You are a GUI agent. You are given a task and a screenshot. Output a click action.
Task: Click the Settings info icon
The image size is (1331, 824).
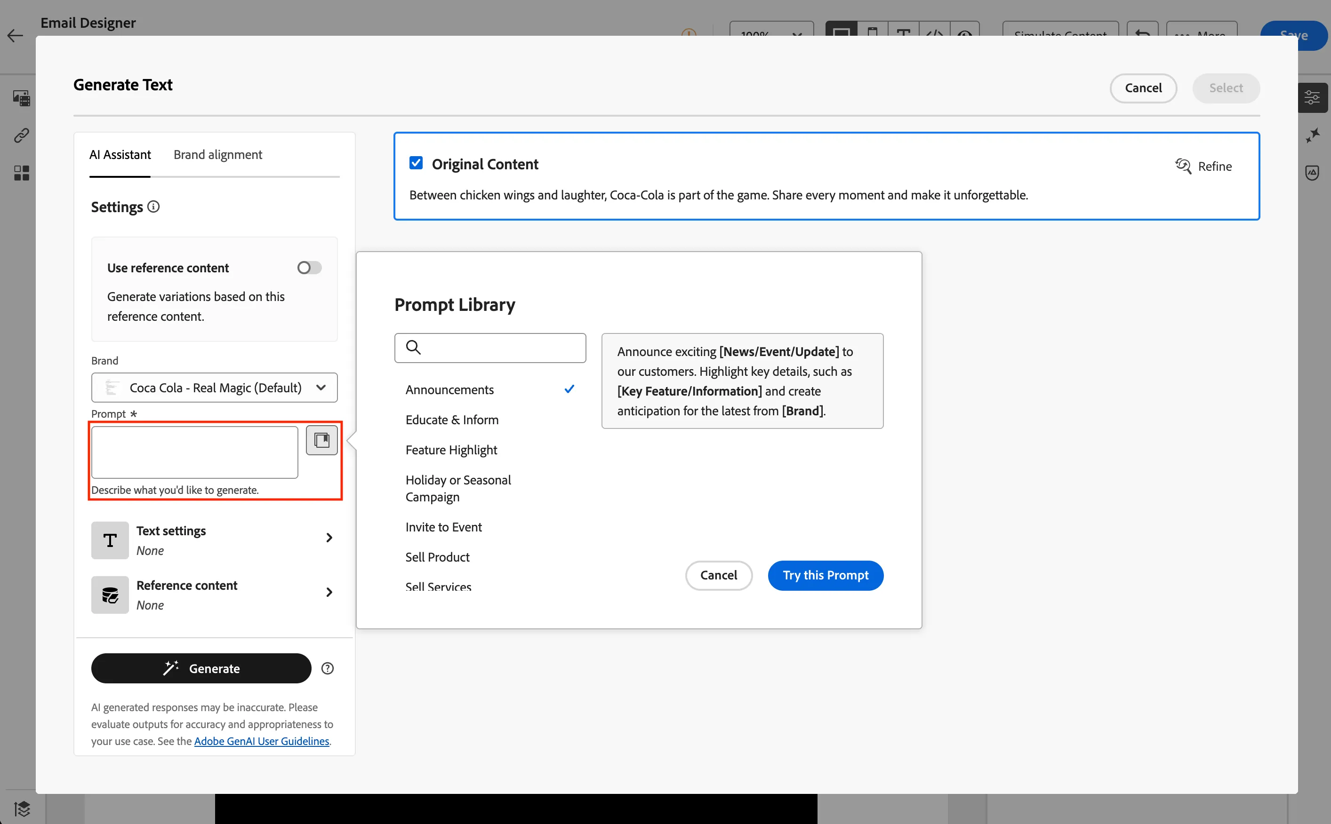pyautogui.click(x=154, y=206)
